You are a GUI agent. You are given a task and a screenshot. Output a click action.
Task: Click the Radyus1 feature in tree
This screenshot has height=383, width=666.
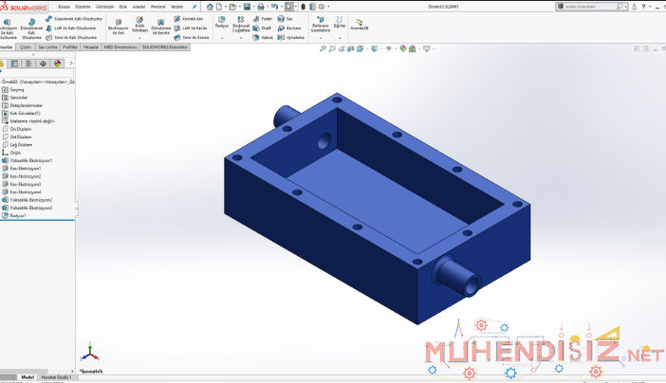tap(18, 215)
